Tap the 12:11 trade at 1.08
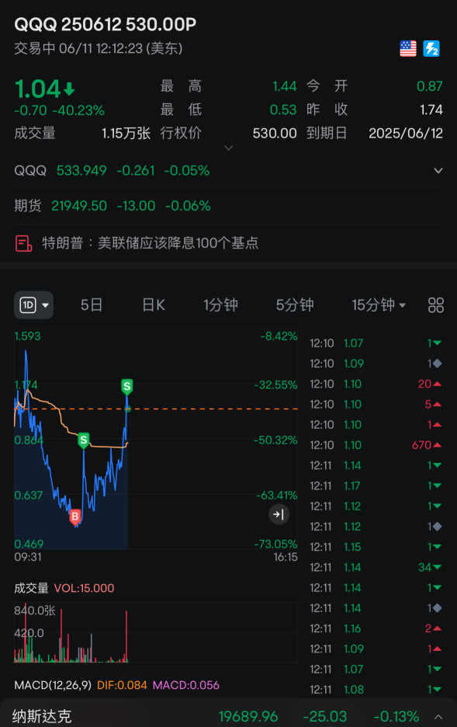 coord(376,690)
